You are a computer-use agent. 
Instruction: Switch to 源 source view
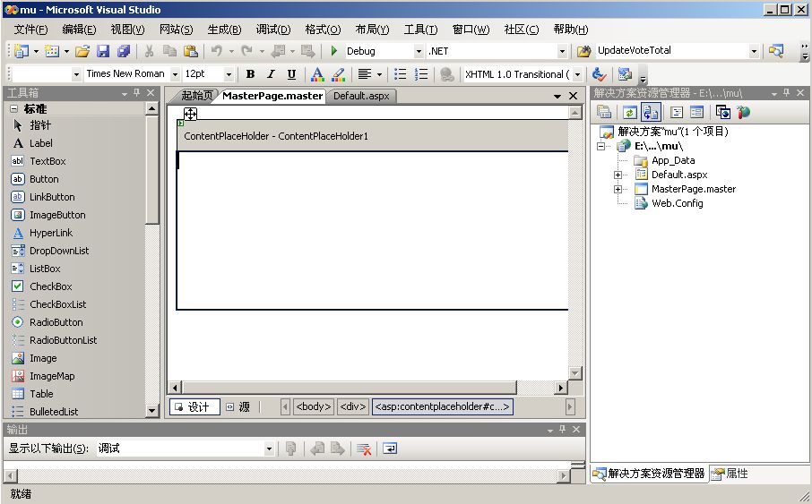tap(238, 406)
